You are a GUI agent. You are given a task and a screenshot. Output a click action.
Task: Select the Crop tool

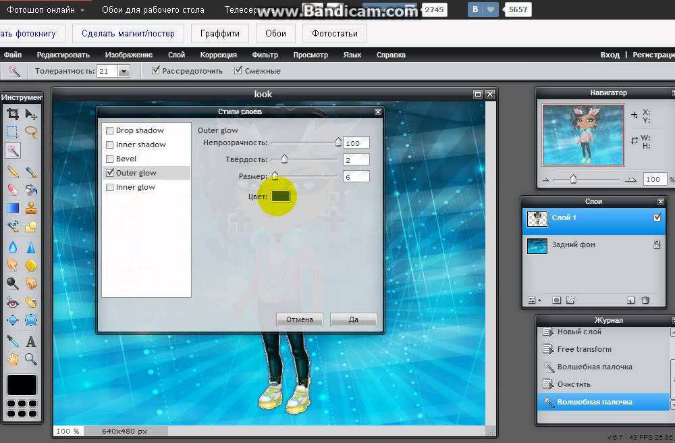12,114
